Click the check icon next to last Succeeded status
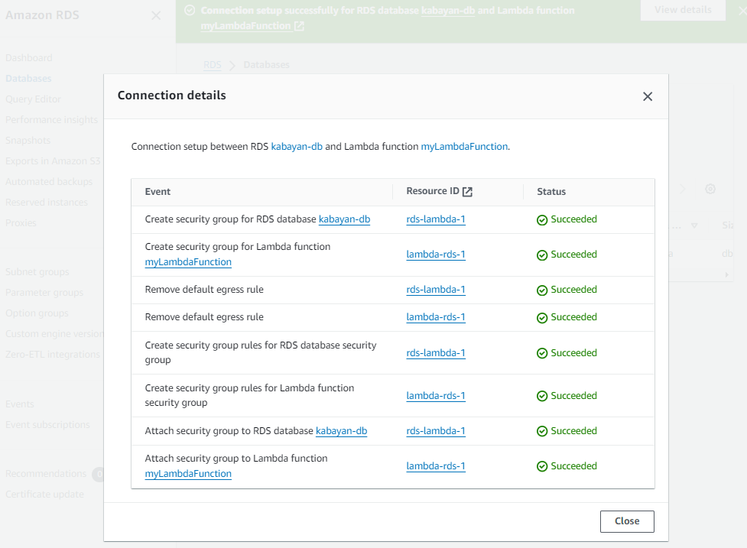The width and height of the screenshot is (747, 548). (x=541, y=465)
